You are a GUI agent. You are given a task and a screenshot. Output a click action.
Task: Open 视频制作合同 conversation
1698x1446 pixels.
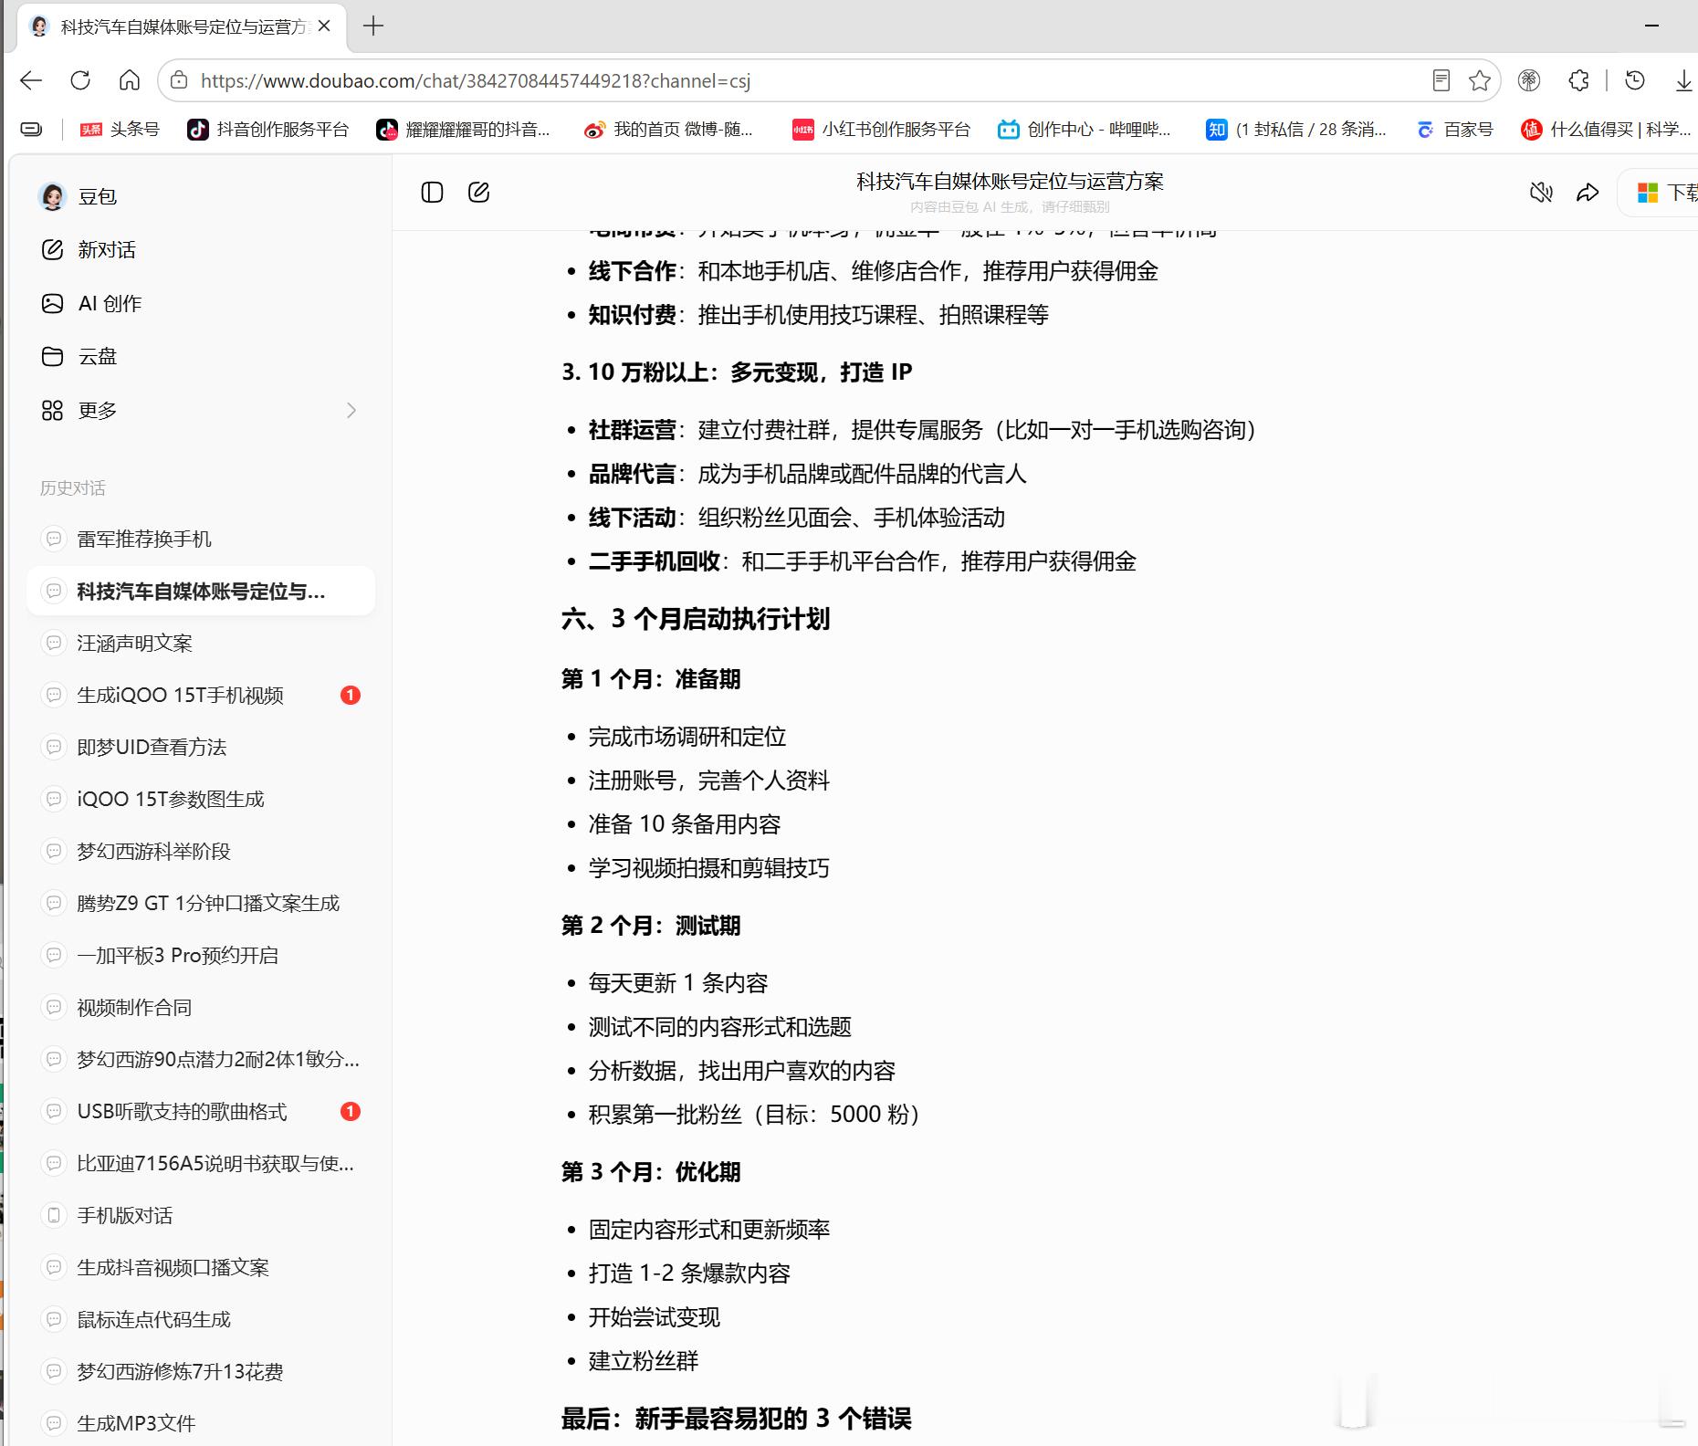pyautogui.click(x=201, y=1007)
